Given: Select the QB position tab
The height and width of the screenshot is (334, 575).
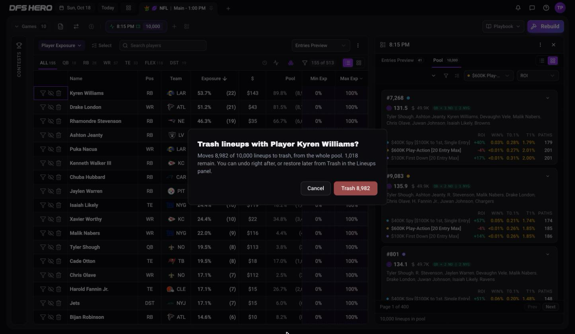Looking at the screenshot, I should [68, 63].
